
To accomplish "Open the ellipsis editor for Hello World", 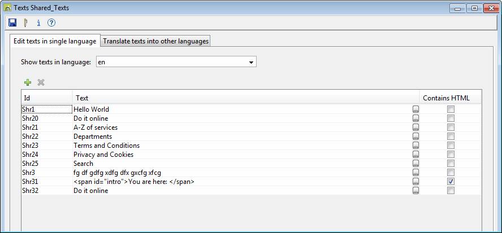I will [x=416, y=109].
